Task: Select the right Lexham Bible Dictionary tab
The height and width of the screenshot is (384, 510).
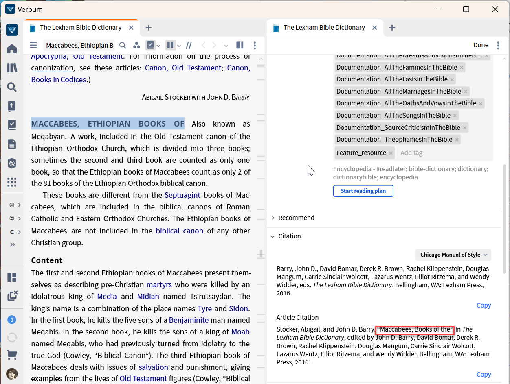Action: point(324,28)
